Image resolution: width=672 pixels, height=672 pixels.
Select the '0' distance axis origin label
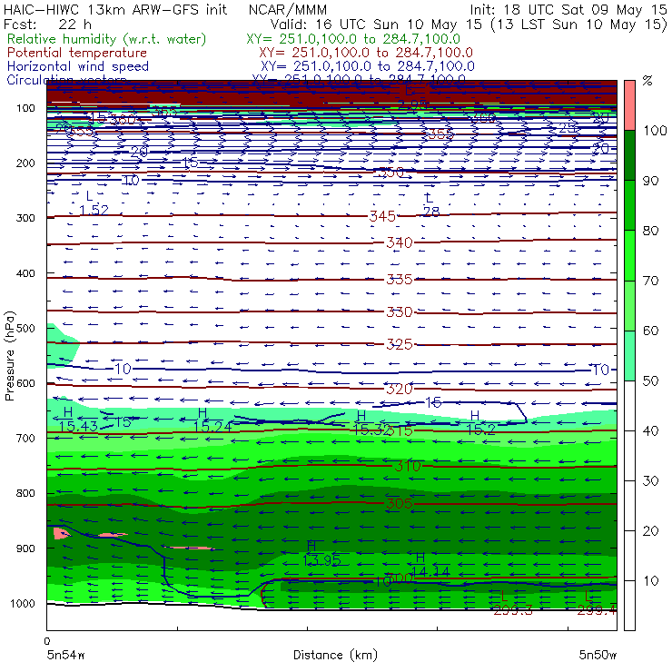pos(47,641)
